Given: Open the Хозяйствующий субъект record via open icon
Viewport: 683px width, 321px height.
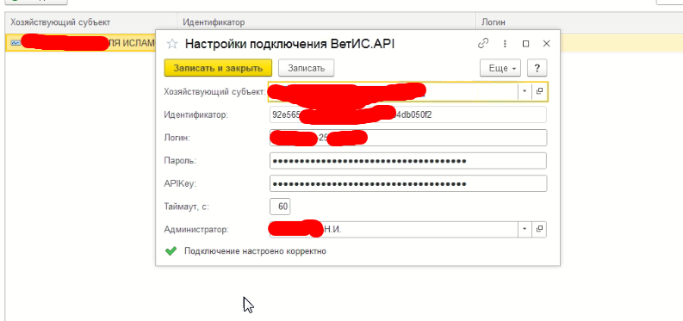Looking at the screenshot, I should point(539,91).
